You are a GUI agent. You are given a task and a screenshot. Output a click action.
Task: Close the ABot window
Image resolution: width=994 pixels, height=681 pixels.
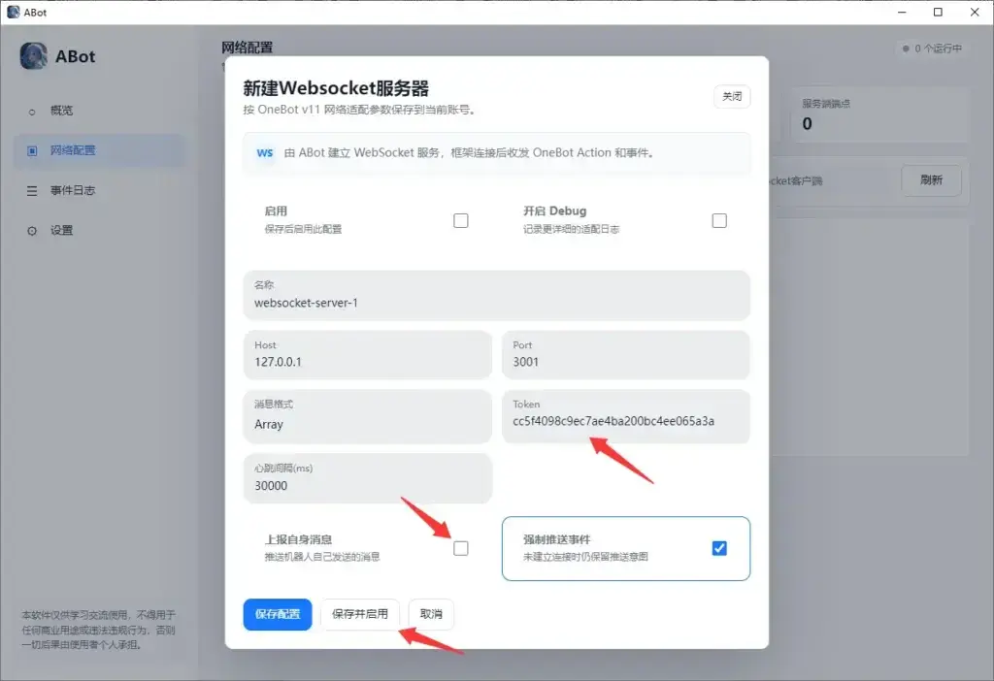(975, 12)
